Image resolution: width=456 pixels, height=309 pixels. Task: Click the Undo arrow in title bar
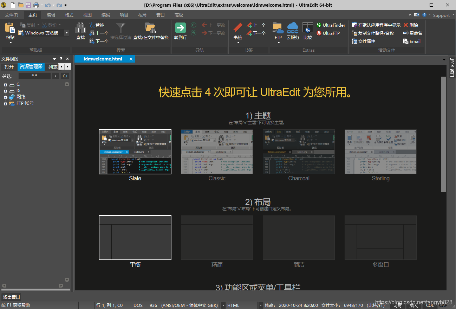point(47,5)
